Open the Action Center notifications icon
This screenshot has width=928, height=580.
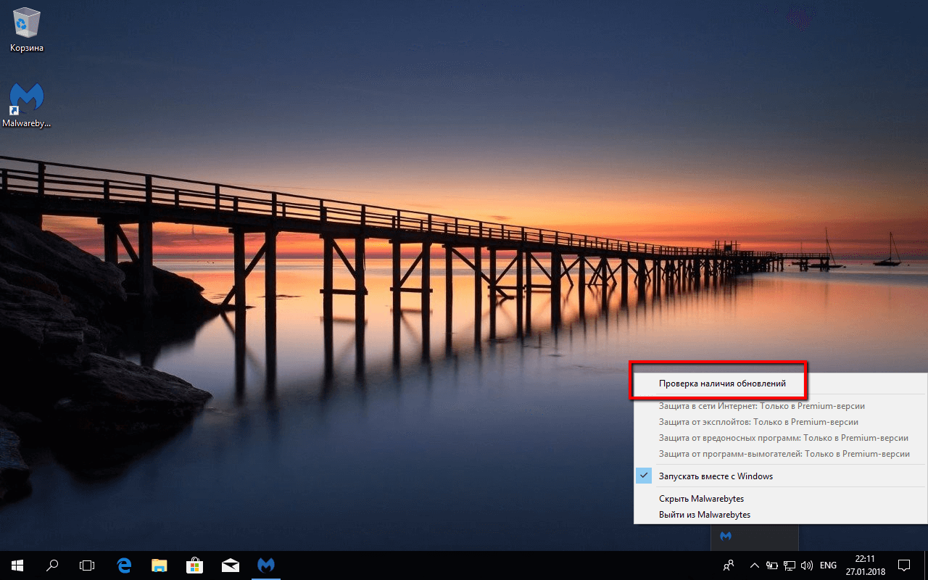904,565
